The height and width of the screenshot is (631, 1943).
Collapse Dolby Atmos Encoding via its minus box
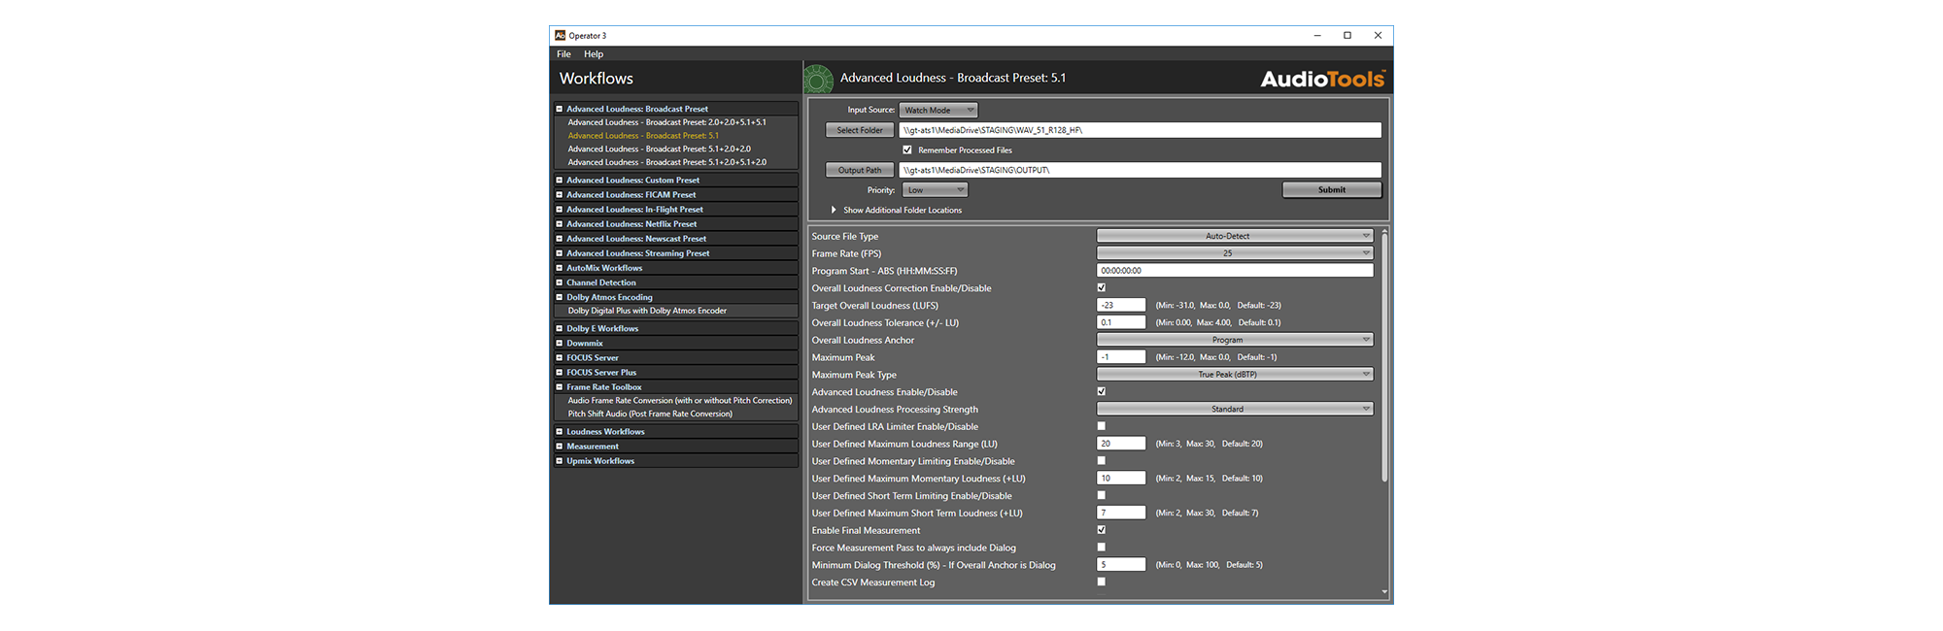click(560, 297)
